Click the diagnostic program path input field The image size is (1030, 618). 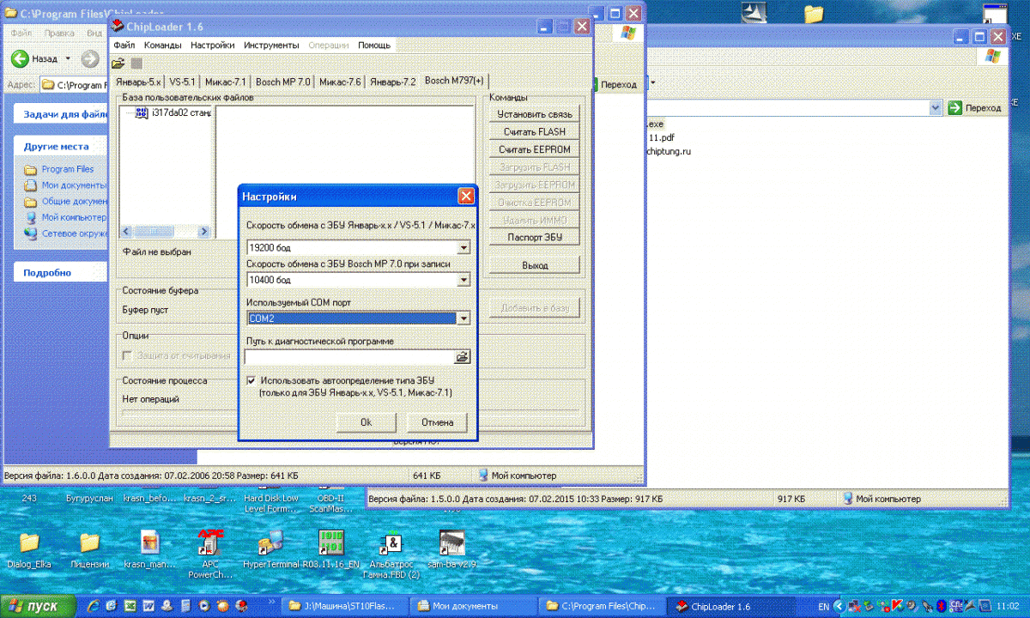pyautogui.click(x=349, y=357)
